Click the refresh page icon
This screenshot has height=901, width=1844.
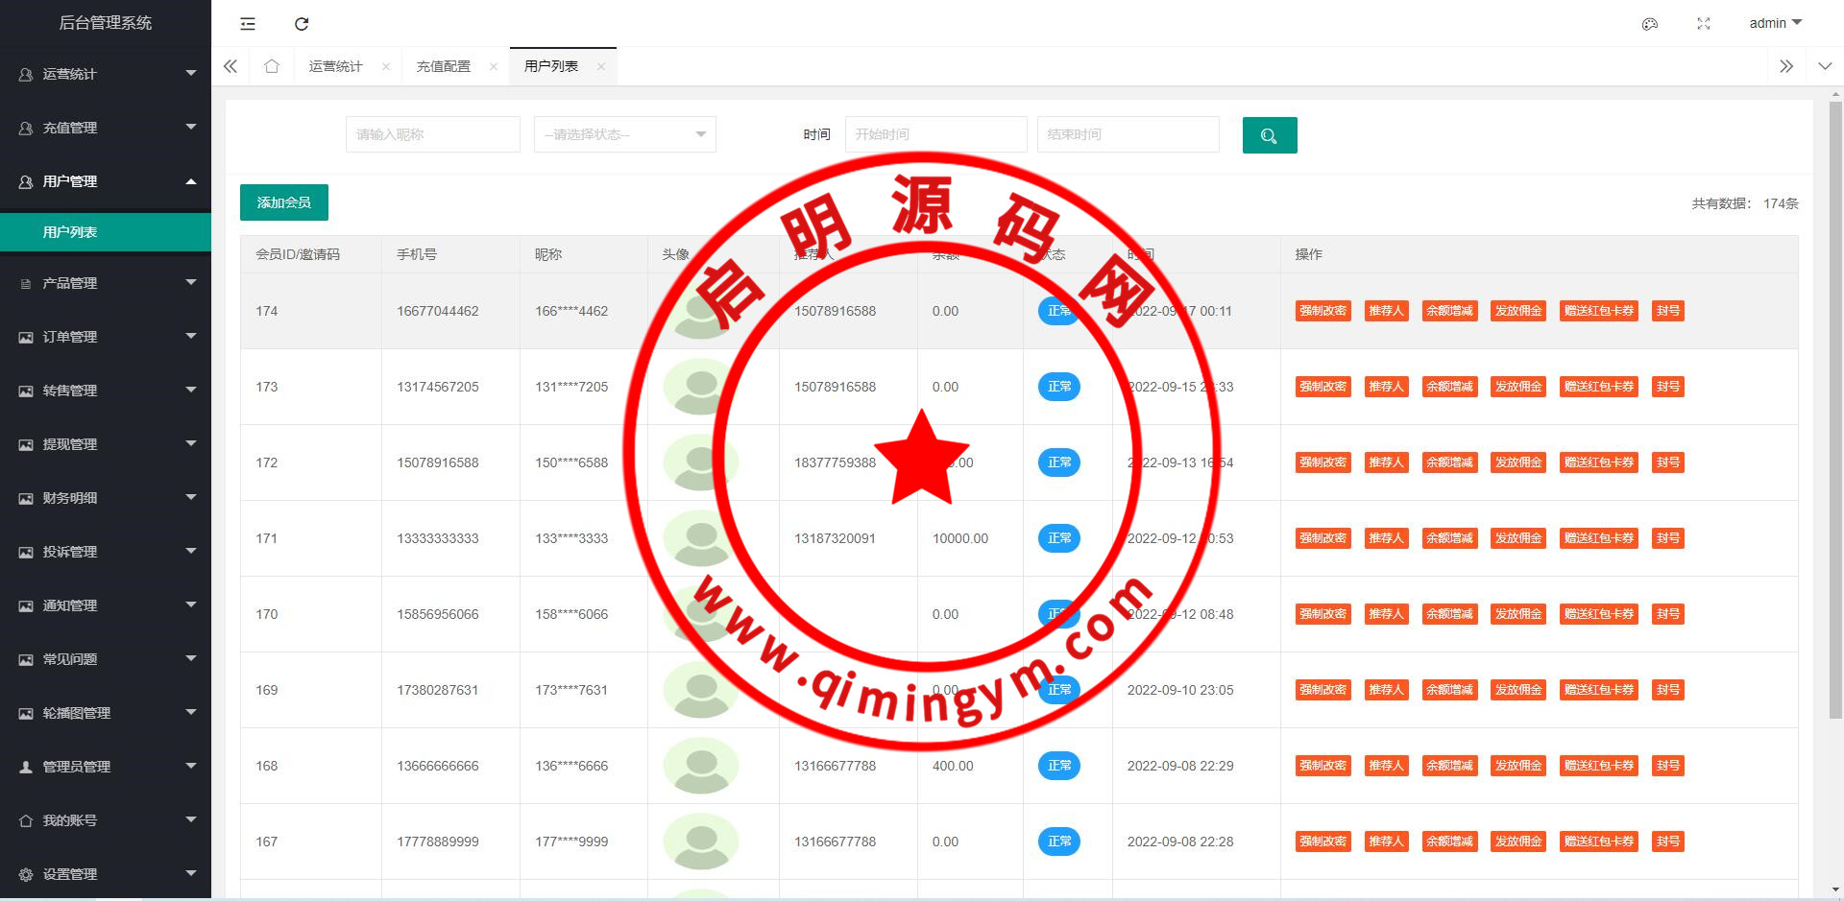pos(302,24)
